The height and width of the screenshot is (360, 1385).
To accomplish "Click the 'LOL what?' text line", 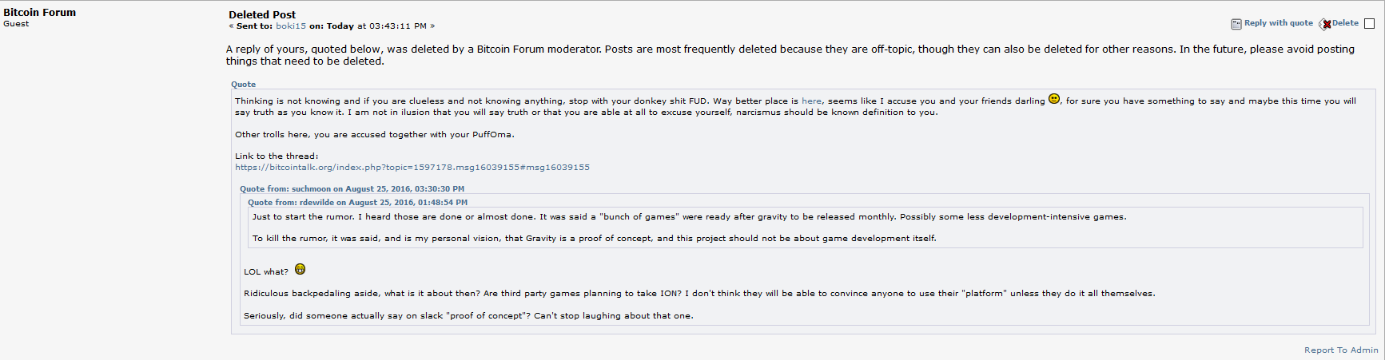I will tap(266, 272).
